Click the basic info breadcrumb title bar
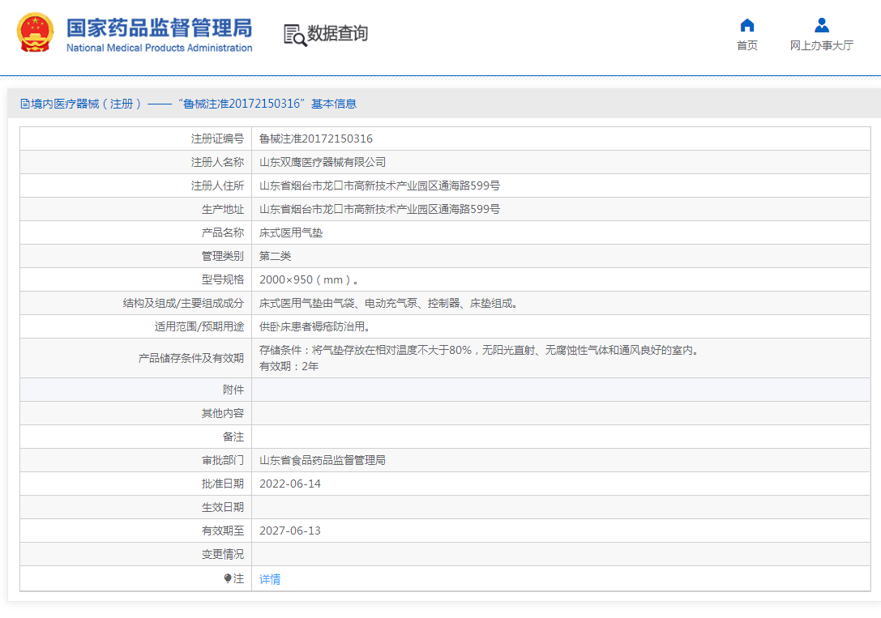The height and width of the screenshot is (618, 881). [x=444, y=104]
